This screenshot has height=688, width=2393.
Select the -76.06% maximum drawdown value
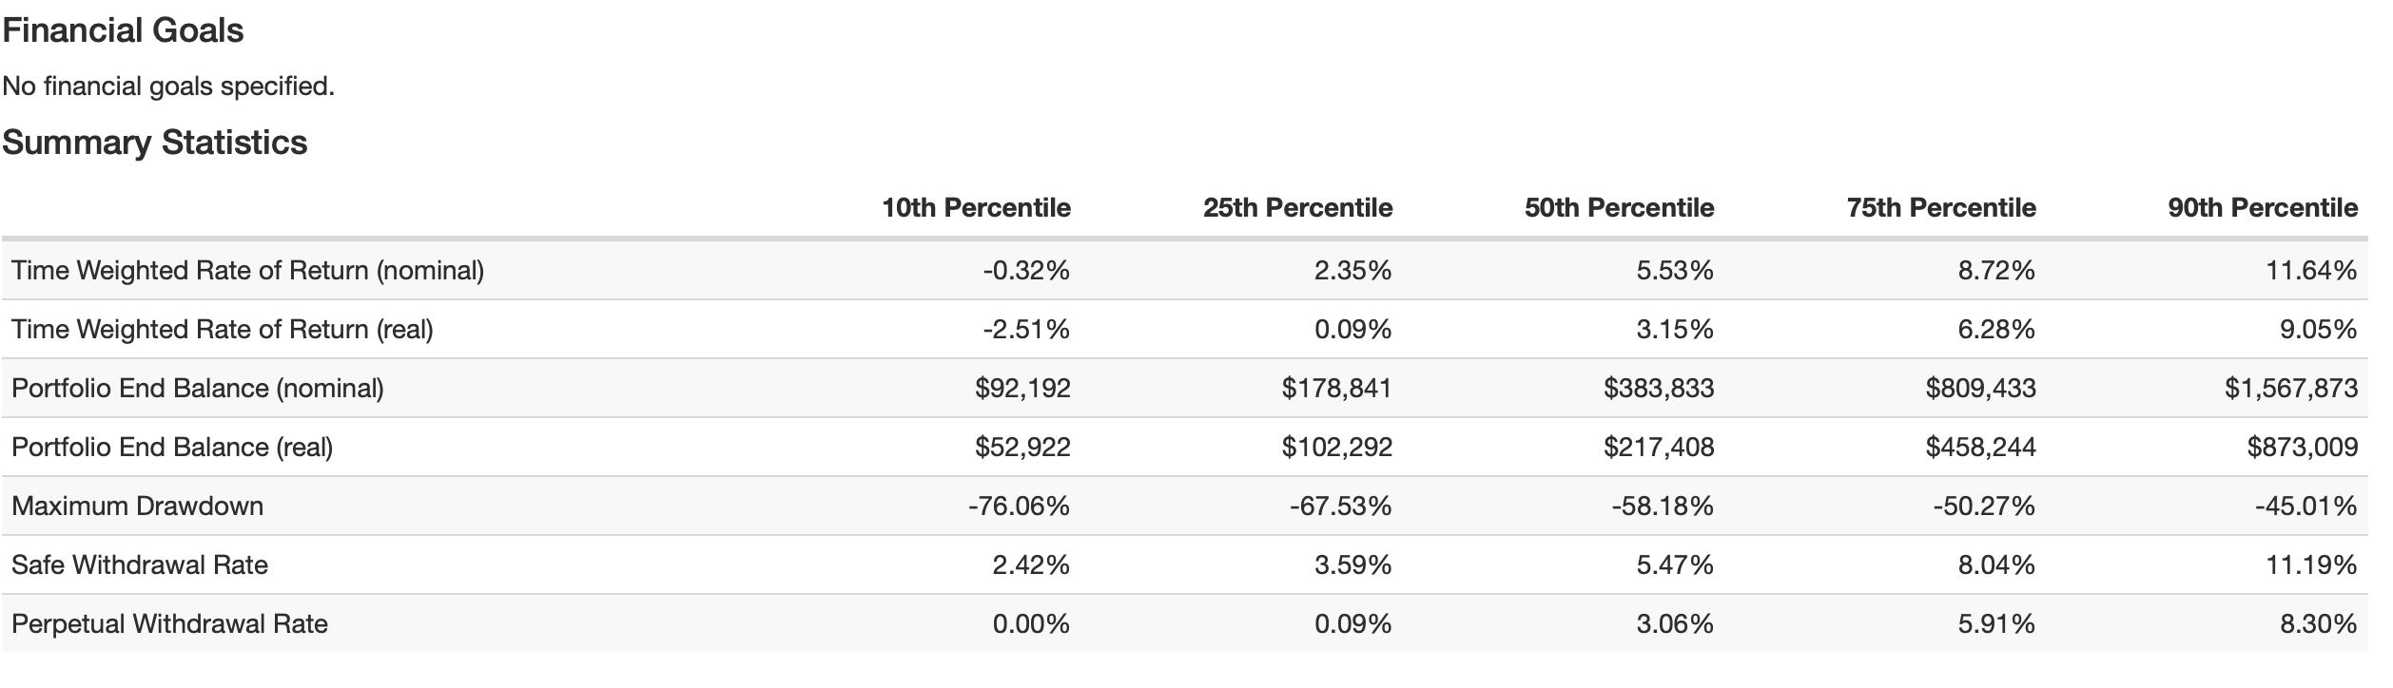pyautogui.click(x=1018, y=506)
